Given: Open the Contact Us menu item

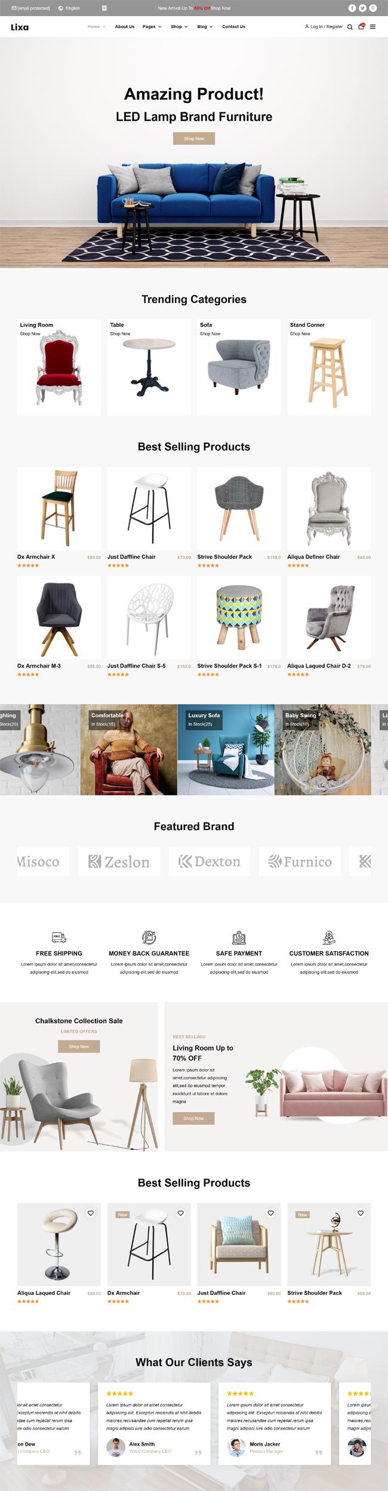Looking at the screenshot, I should click(x=233, y=27).
